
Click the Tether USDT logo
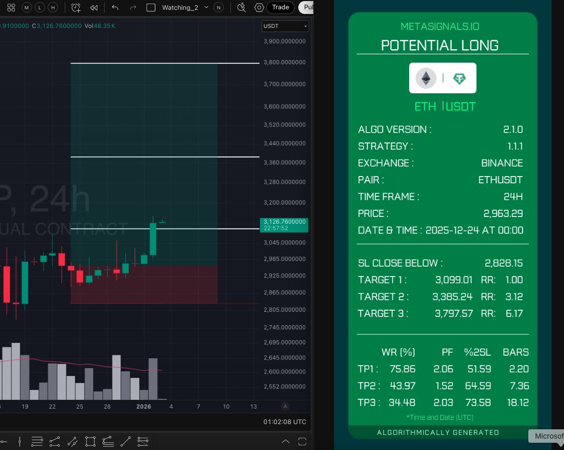click(x=459, y=78)
